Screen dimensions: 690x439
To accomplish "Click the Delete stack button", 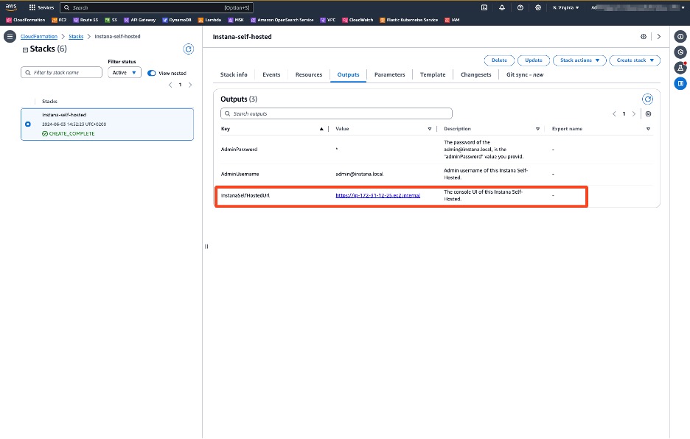I will [499, 60].
